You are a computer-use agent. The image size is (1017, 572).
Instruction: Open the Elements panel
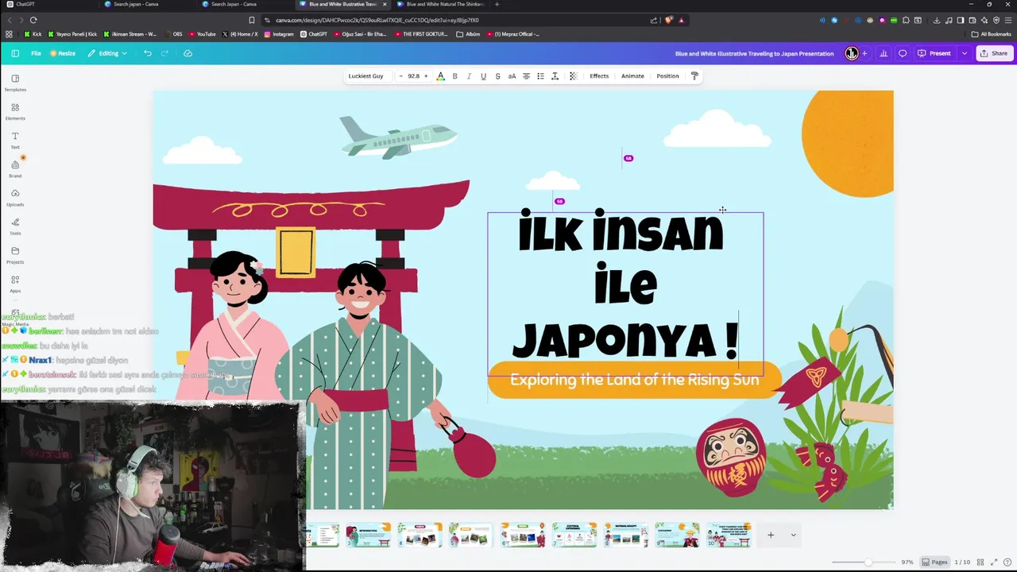(15, 111)
